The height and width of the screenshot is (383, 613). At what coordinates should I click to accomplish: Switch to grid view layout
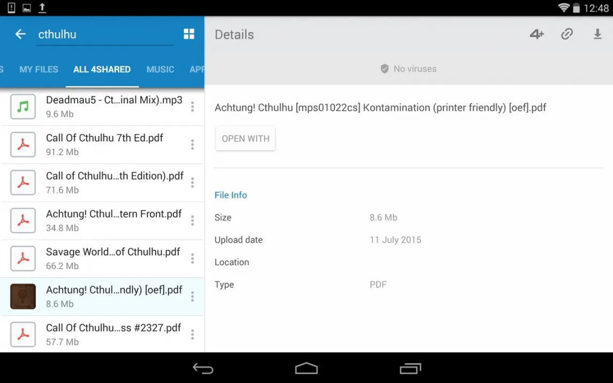(189, 34)
